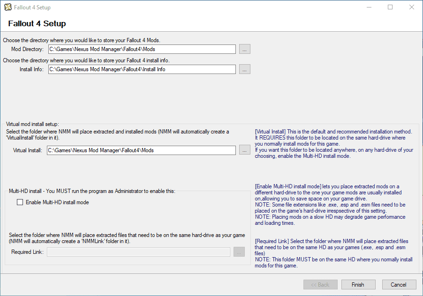
Task: Select the Mod Directory path field
Action: 141,49
